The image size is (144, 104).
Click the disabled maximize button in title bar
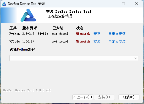[123, 4]
